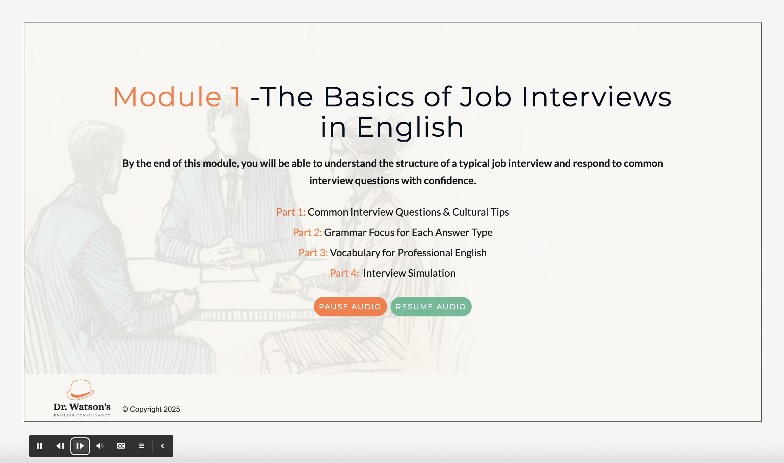Select Part 2: Grammar Focus line
Image resolution: width=784 pixels, height=463 pixels.
pos(392,233)
